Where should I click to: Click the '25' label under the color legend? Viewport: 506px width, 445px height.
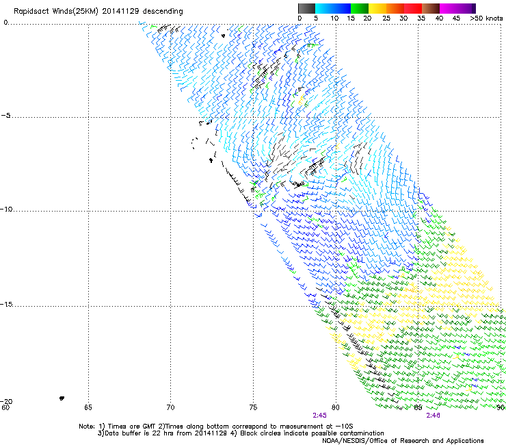(x=386, y=18)
